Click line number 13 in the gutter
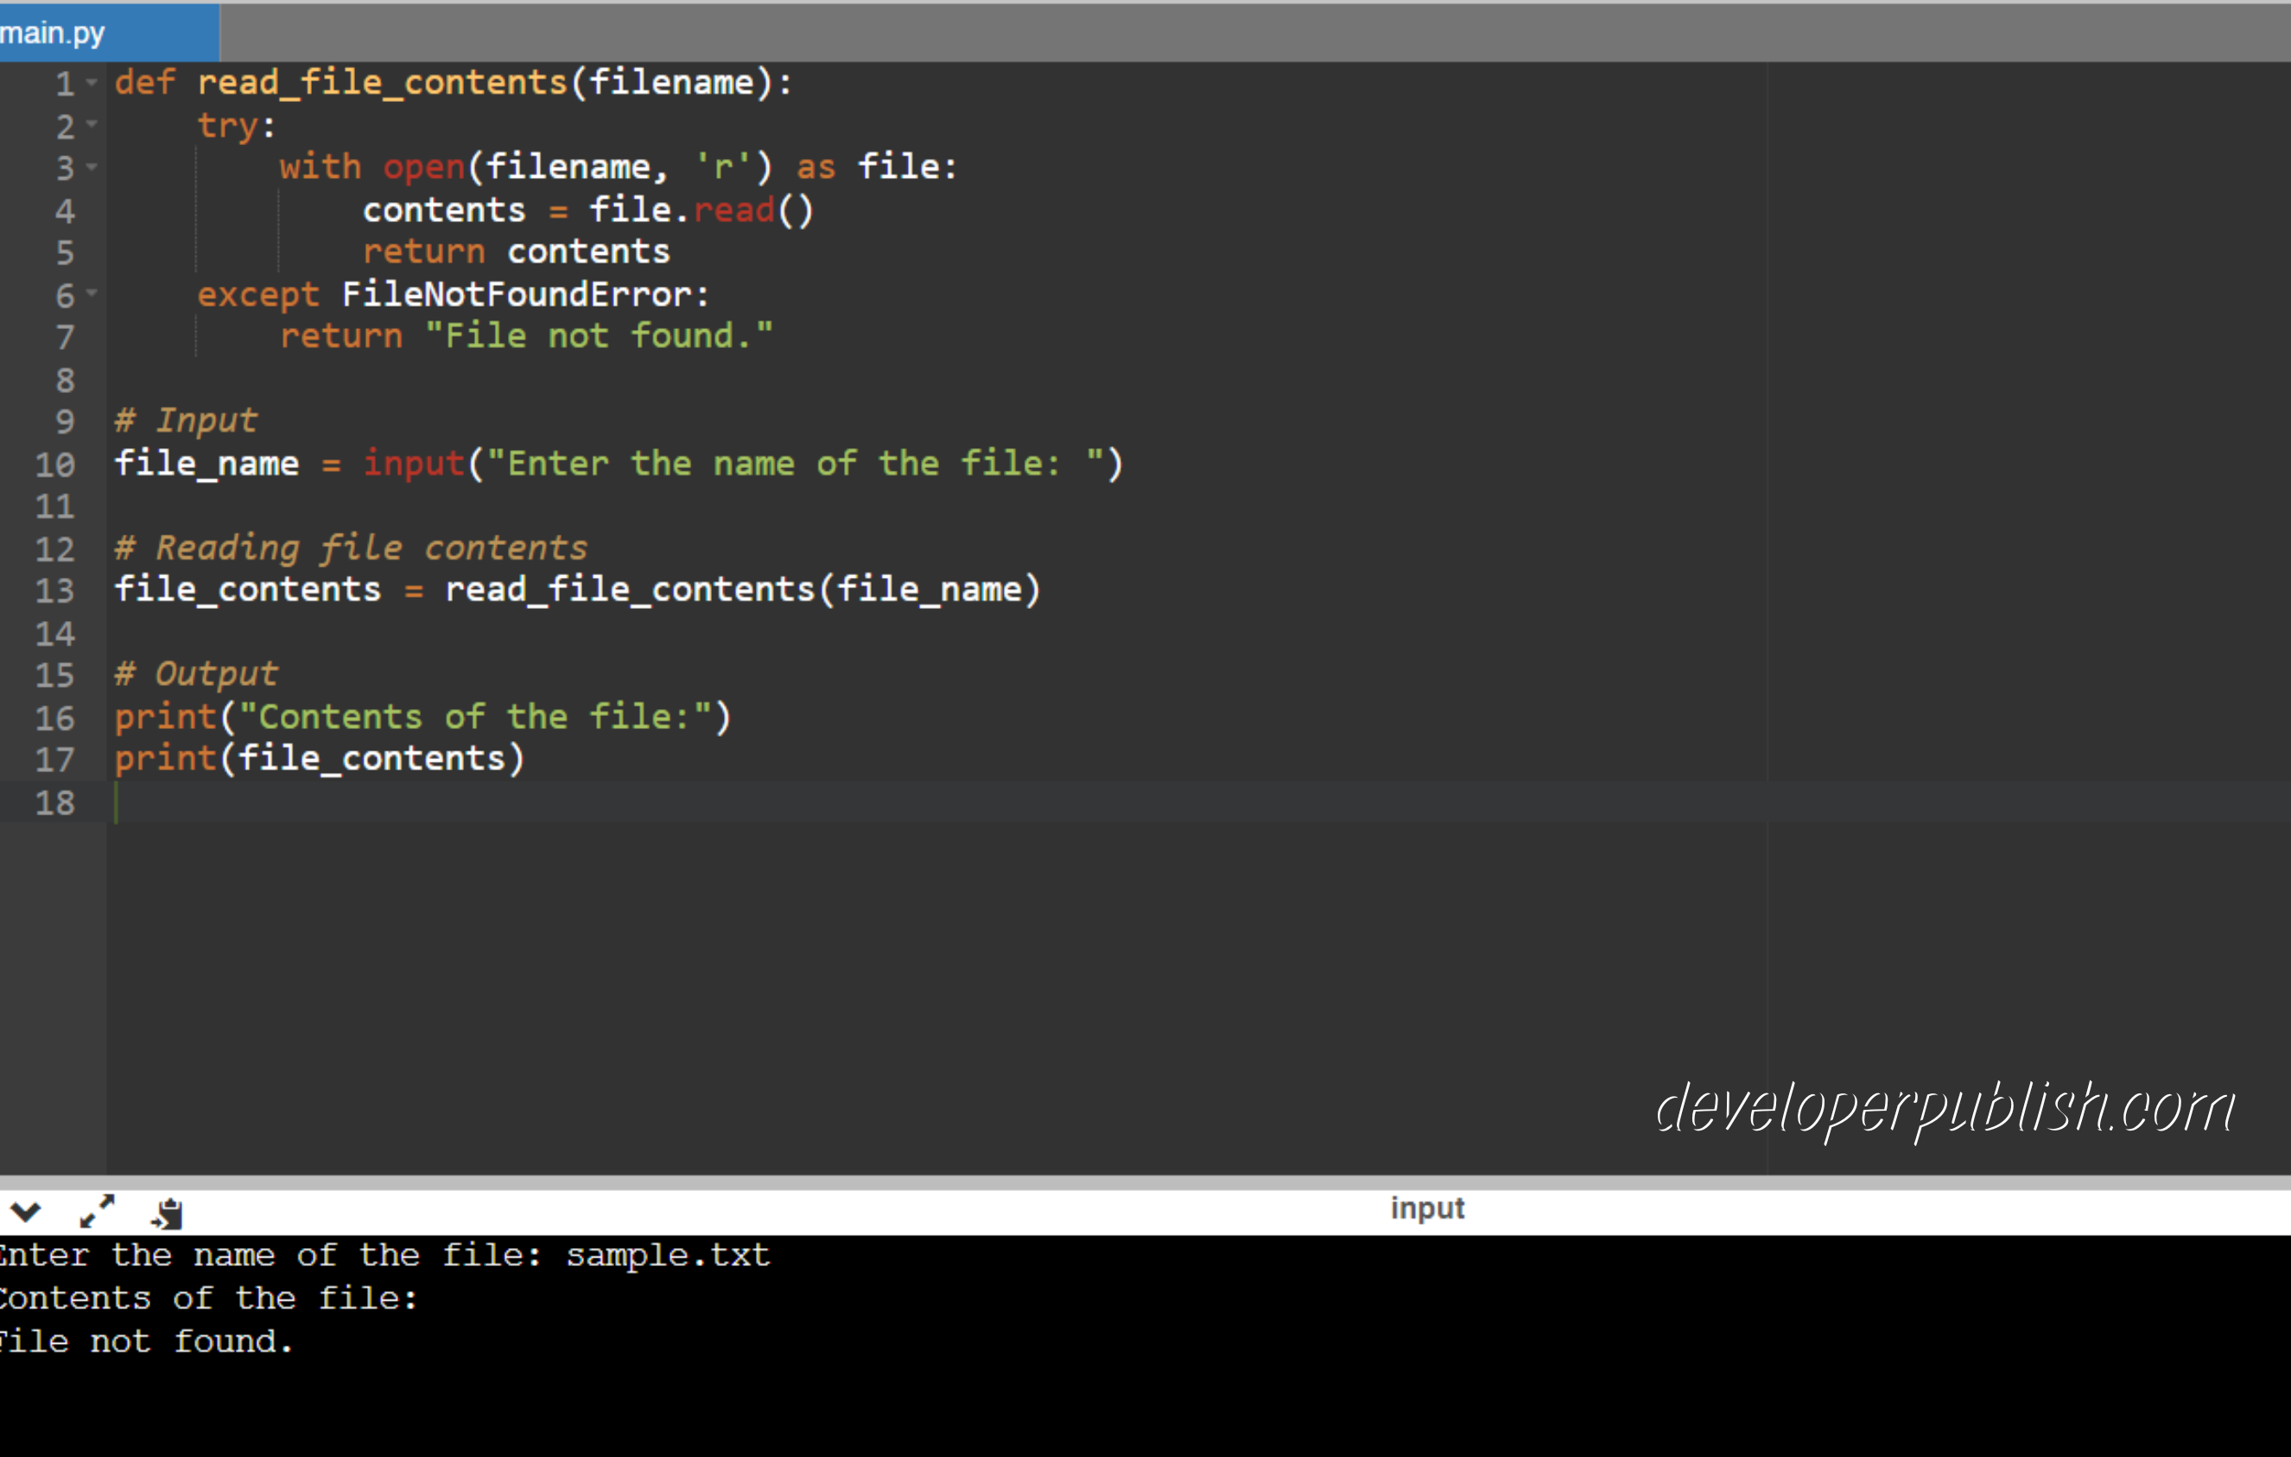This screenshot has height=1457, width=2291. pyautogui.click(x=55, y=591)
